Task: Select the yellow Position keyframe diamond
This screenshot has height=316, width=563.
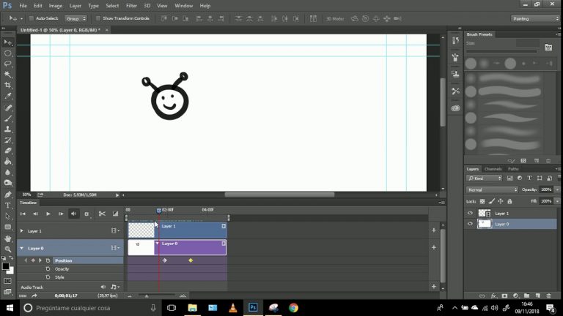Action: coord(191,260)
